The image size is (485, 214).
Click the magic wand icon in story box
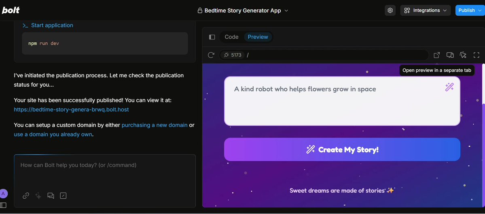[449, 87]
